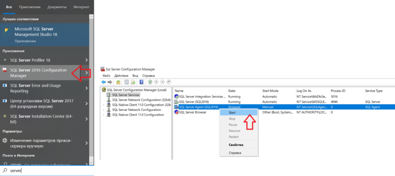The height and width of the screenshot is (176, 395).
Task: Click process ID value 5016
Action: tap(334, 96)
